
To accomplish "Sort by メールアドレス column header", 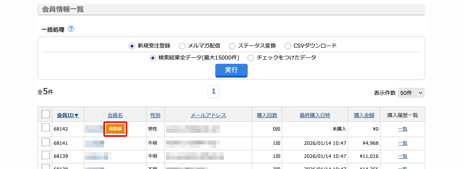I will click(208, 115).
